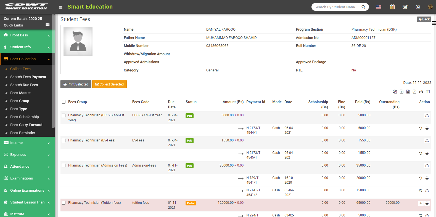
Task: Expand the Front Desk menu
Action: point(27,35)
